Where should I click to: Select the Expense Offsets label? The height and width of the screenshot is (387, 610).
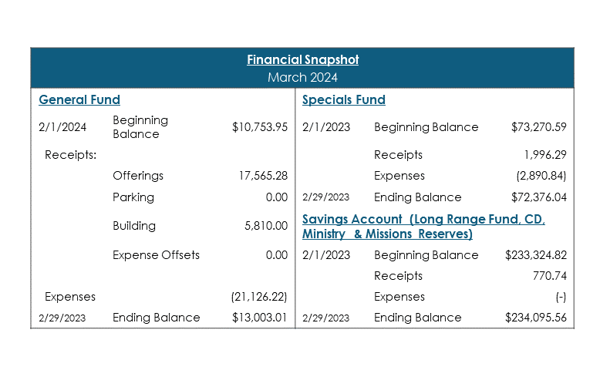(x=156, y=255)
